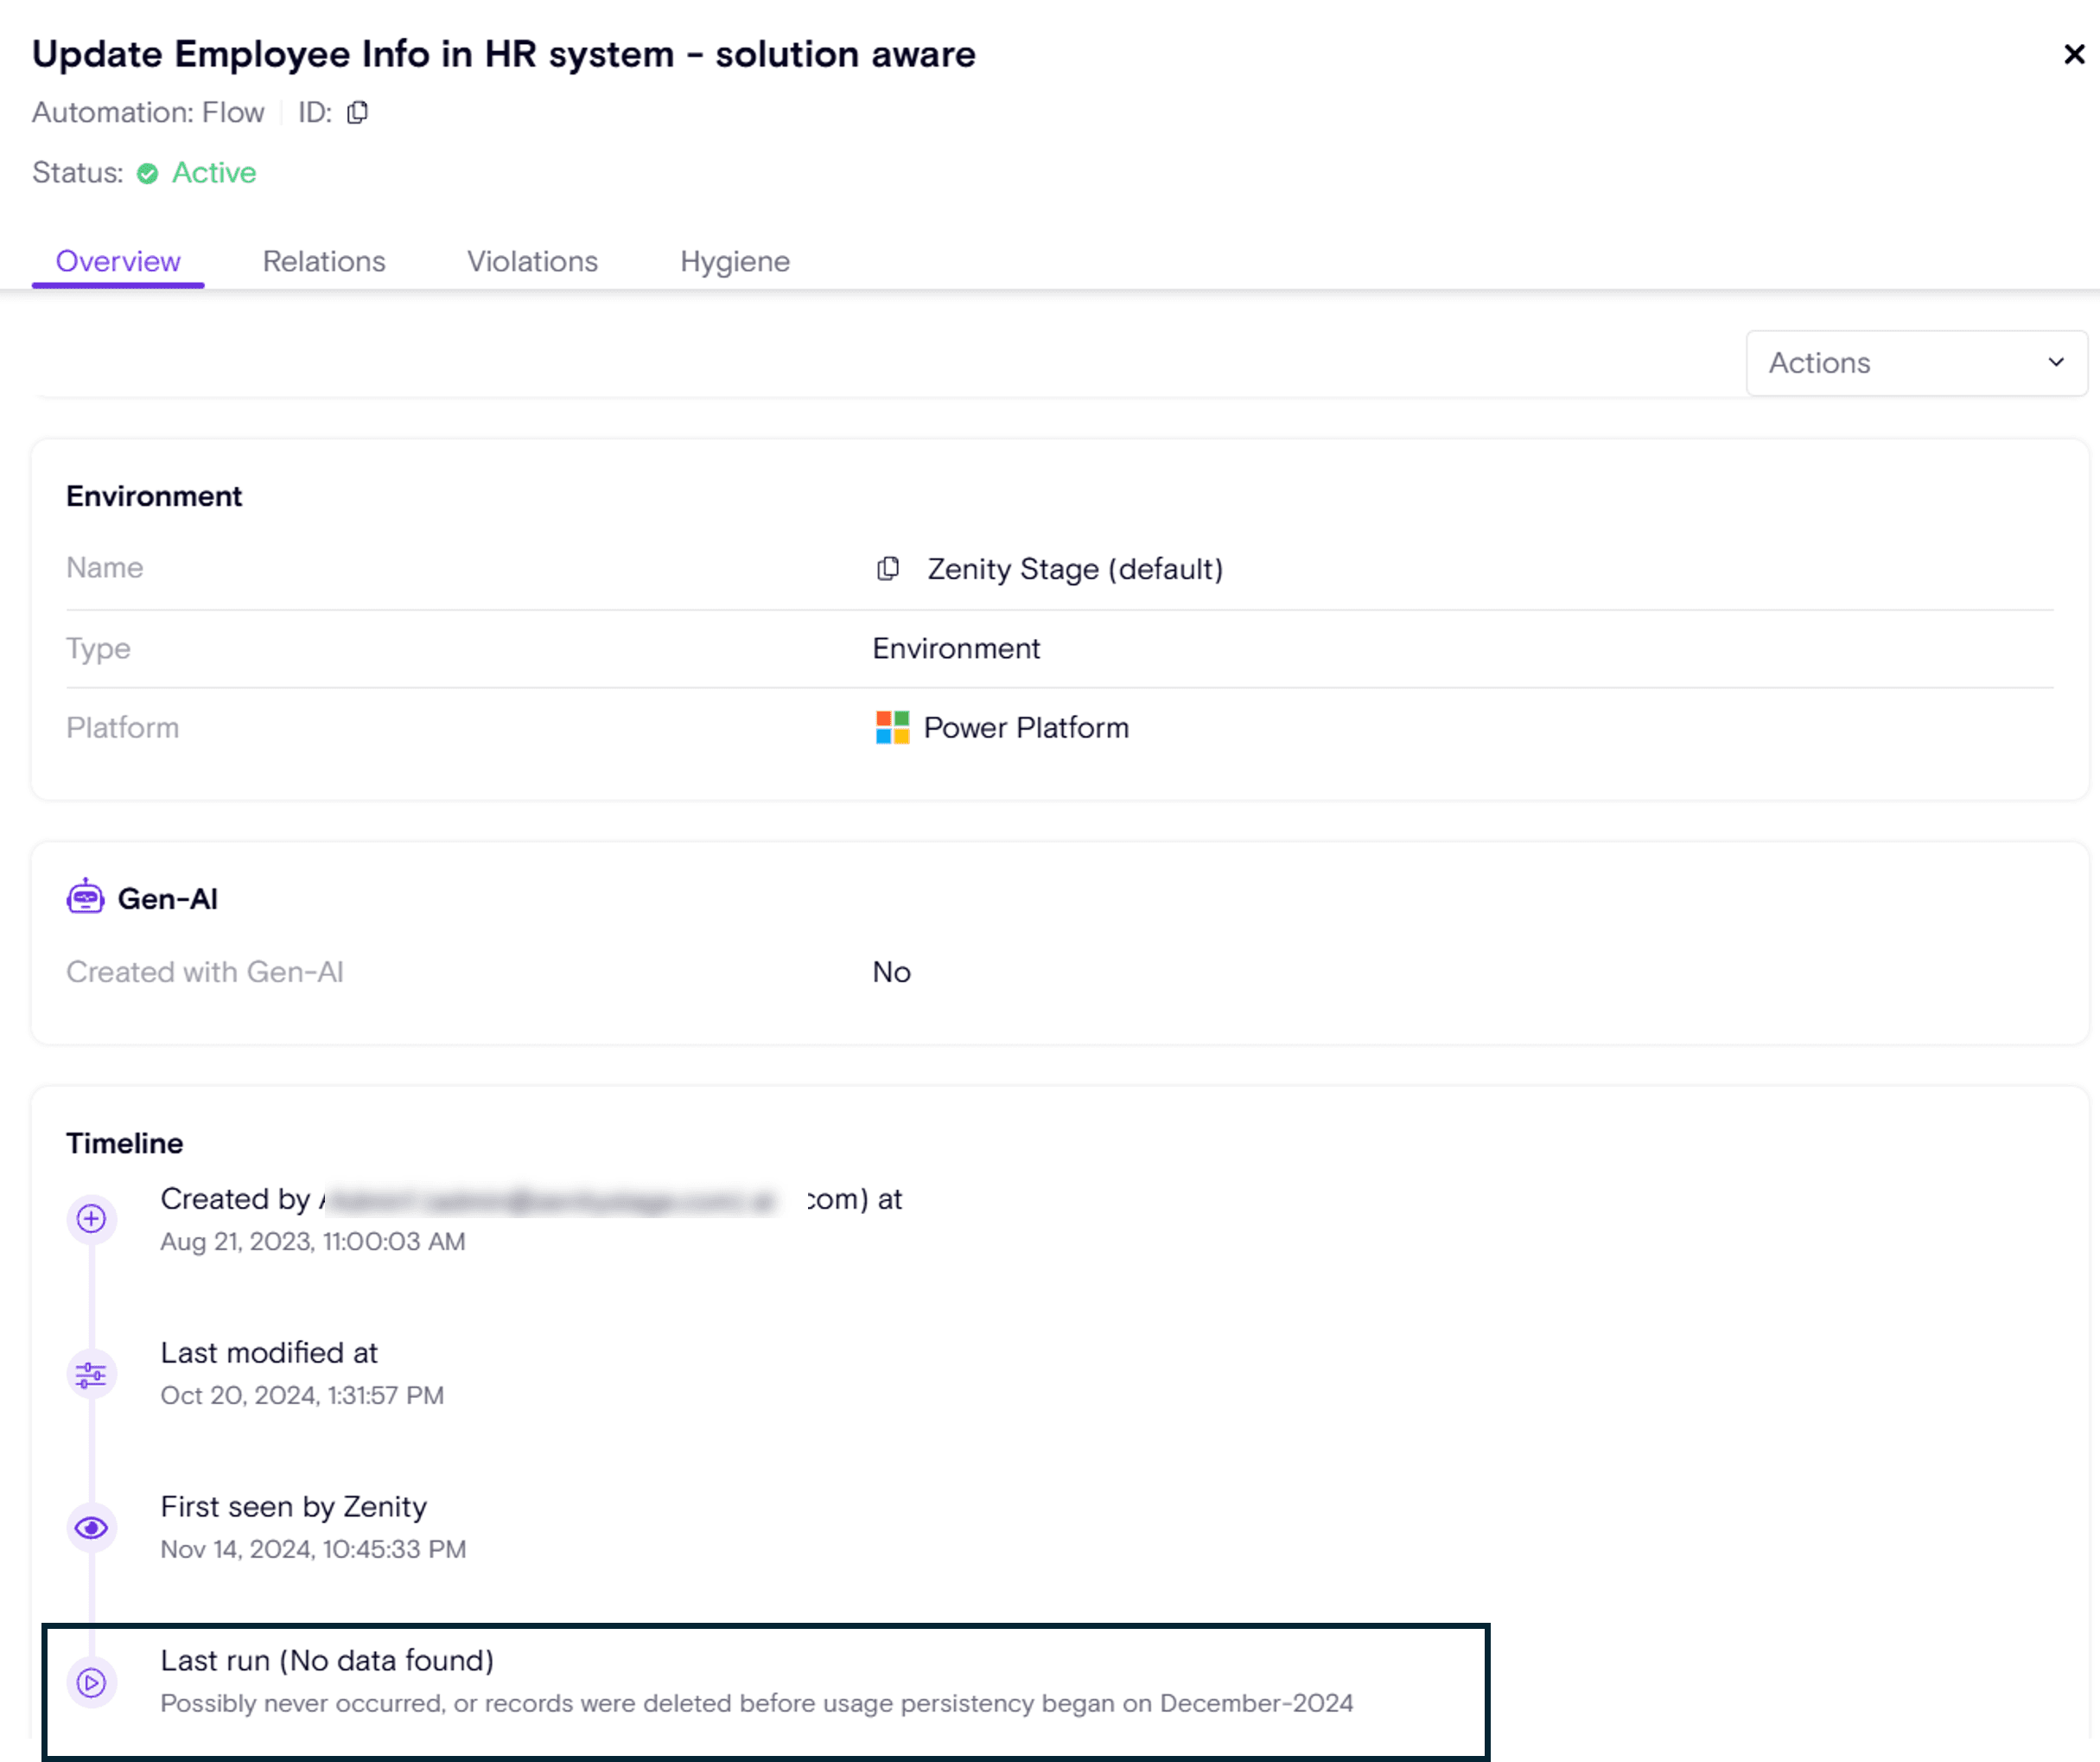Screen dimensions: 2100x1762
Task: Click the 'Aug 21, 2023, 11:00:03 AM' timestamp
Action: 313,1242
